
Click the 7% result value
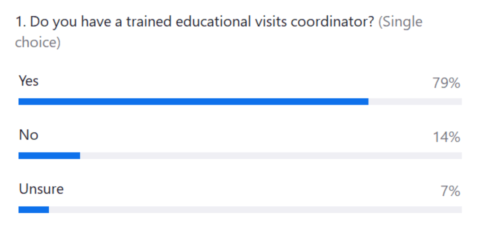[x=450, y=191]
